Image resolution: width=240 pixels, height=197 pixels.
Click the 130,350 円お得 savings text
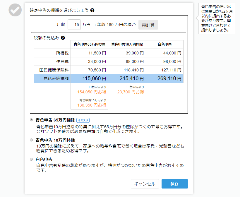click(92, 105)
